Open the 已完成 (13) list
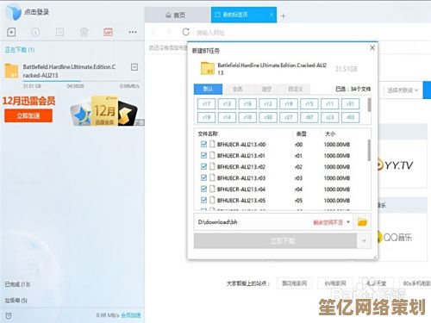The height and width of the screenshot is (323, 431). (17, 284)
